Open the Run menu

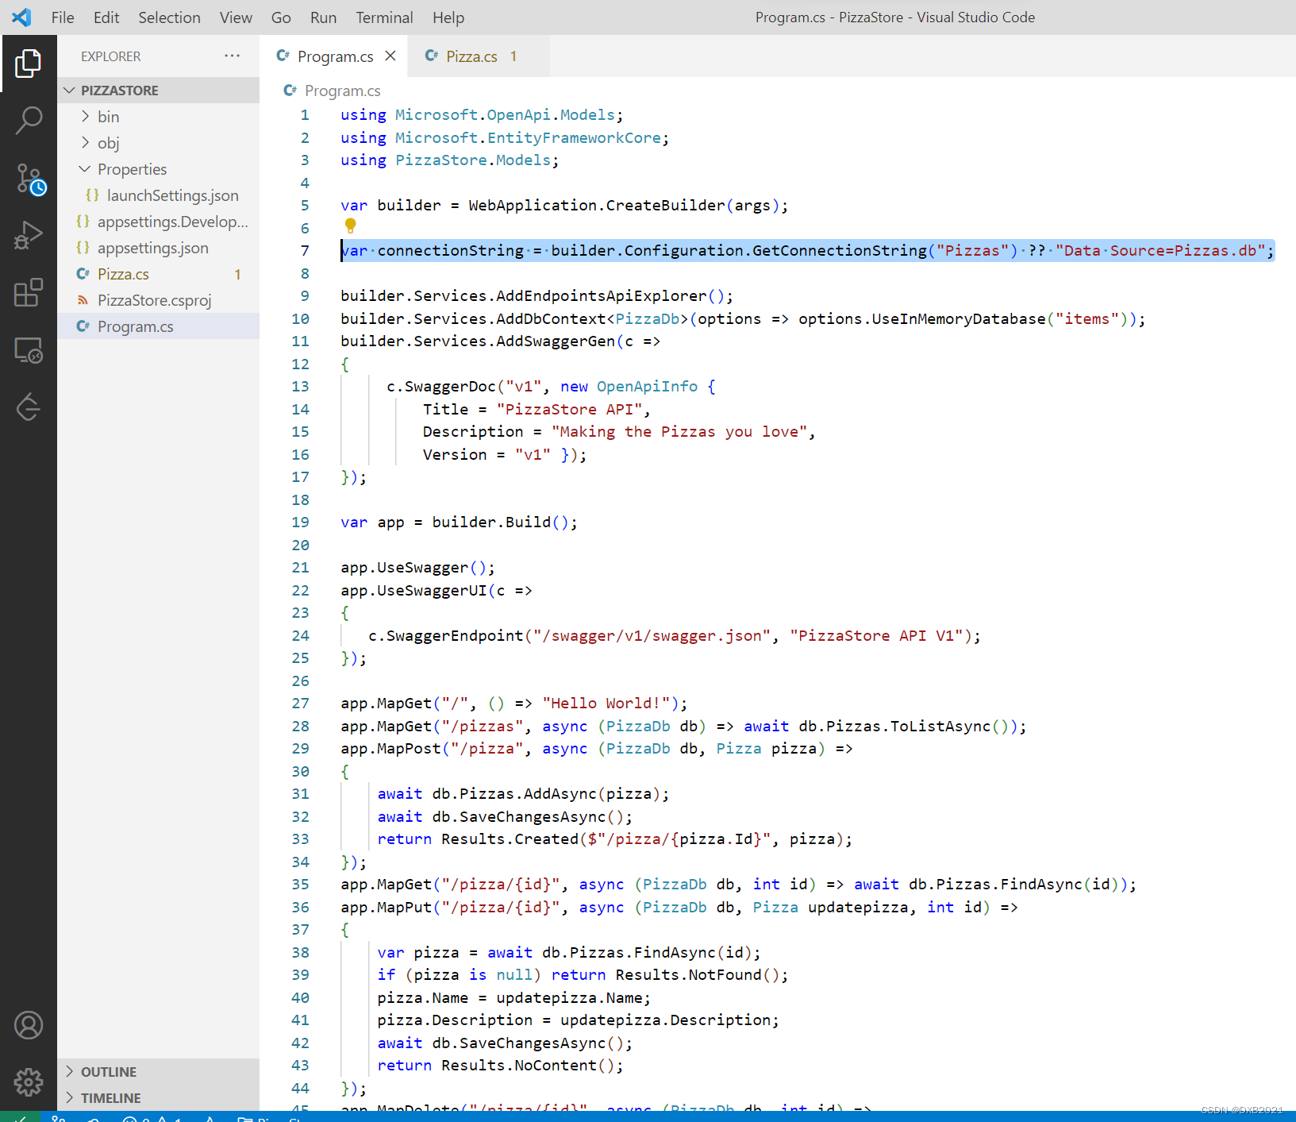click(x=323, y=17)
